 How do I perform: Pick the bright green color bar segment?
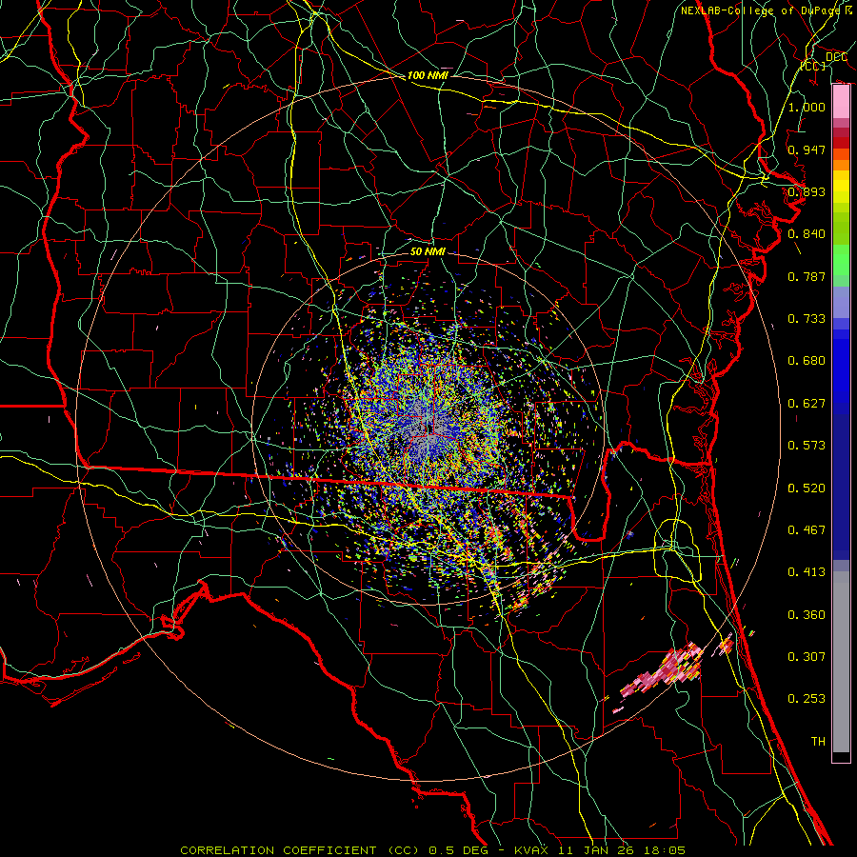pos(841,260)
